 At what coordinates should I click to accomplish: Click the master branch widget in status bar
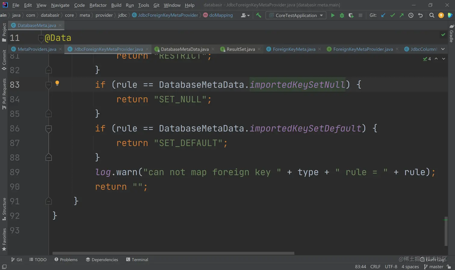[434, 267]
